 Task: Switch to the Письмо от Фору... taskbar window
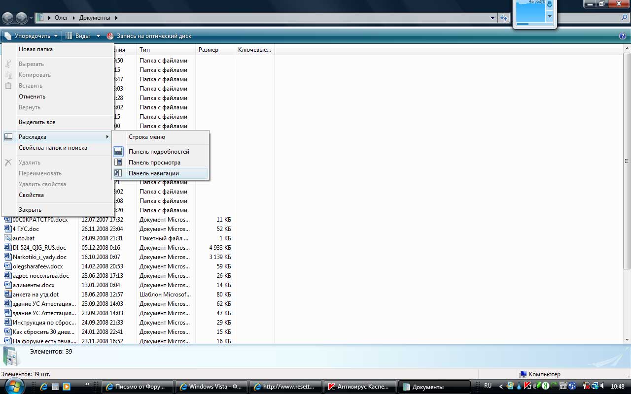[x=137, y=387]
